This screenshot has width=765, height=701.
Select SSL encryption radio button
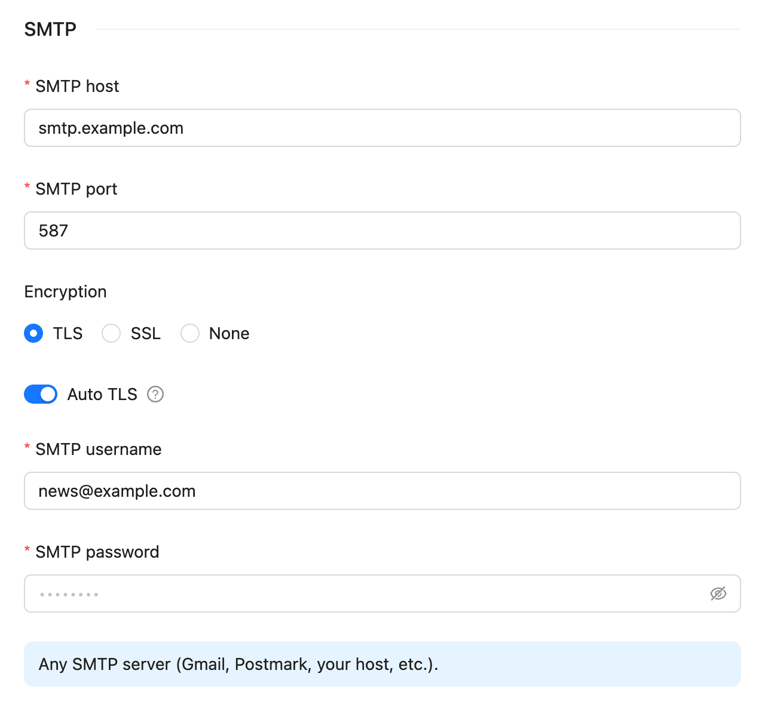point(111,333)
